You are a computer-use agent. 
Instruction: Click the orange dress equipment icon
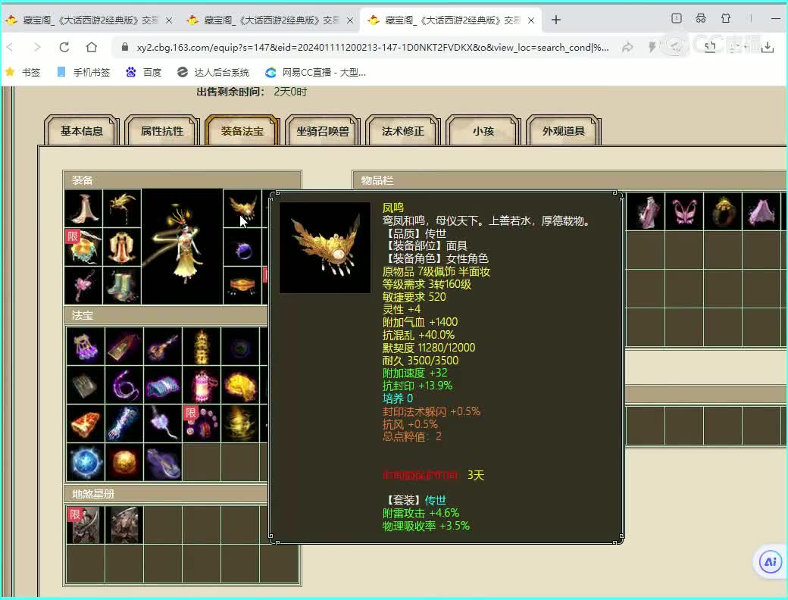tap(122, 247)
